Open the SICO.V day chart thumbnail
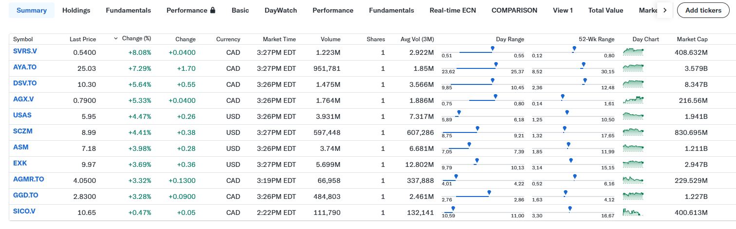Screen dimensions: 736x229 click(633, 213)
